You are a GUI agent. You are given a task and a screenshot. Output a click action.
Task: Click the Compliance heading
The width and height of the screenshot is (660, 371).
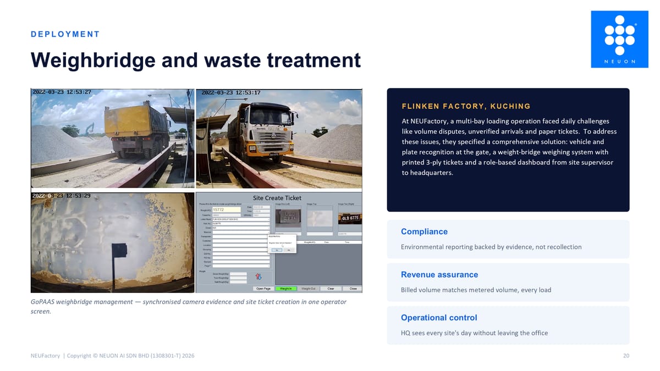click(424, 231)
